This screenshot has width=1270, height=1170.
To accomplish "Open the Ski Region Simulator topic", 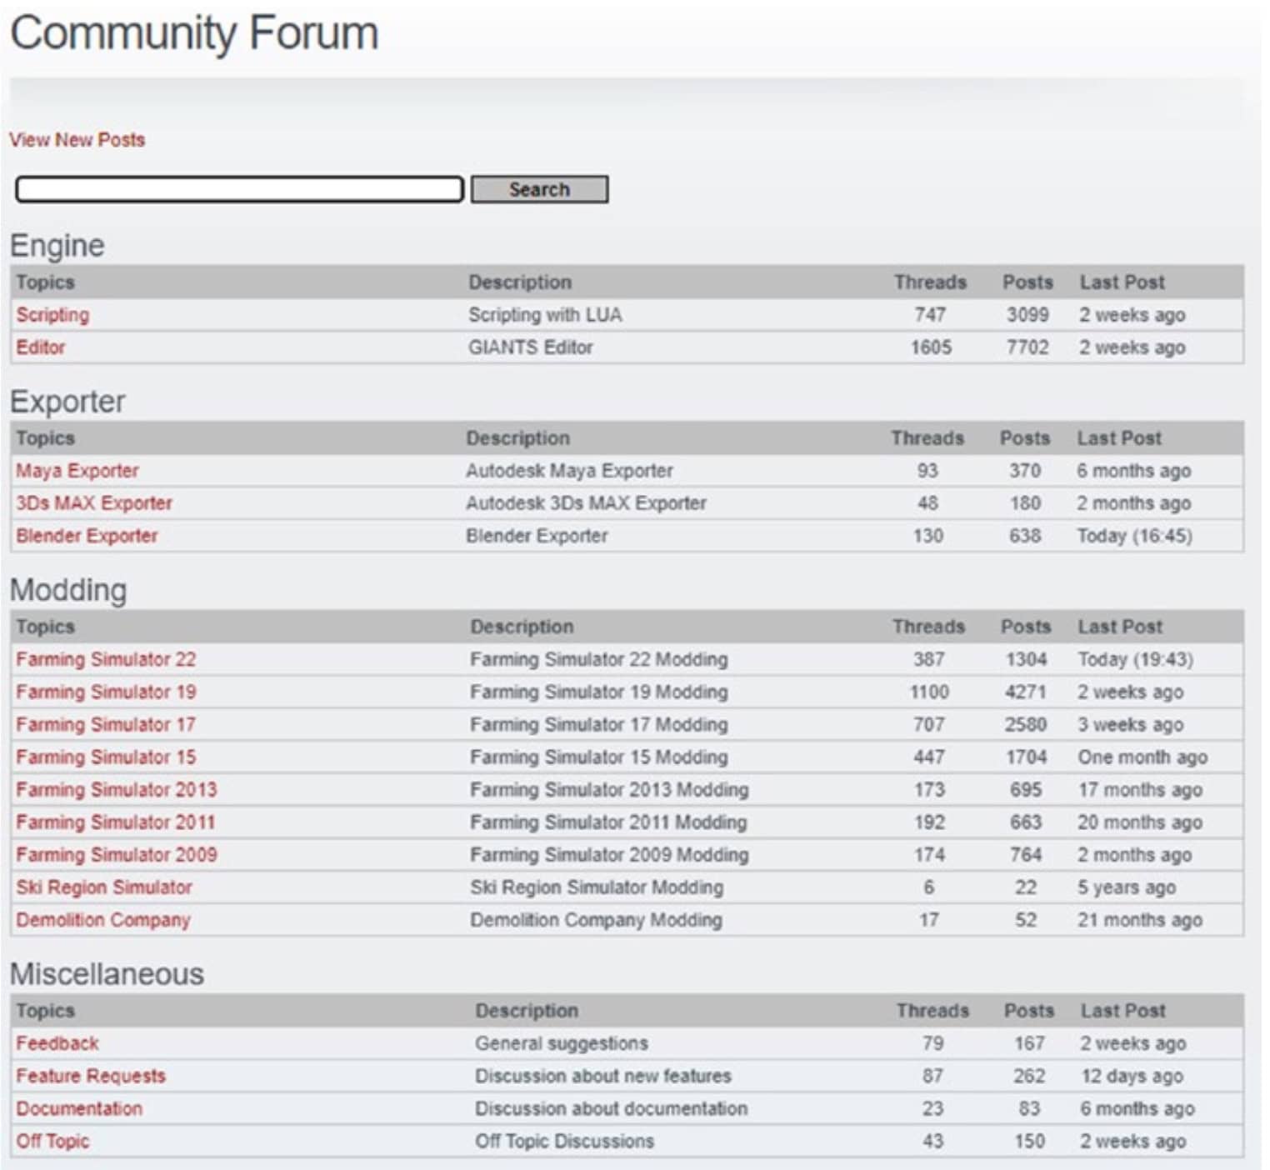I will coord(103,887).
